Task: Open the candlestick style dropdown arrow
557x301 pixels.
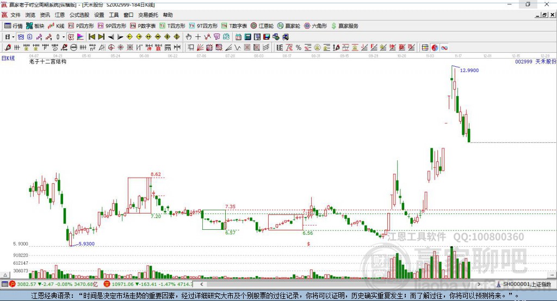Action: (63, 37)
